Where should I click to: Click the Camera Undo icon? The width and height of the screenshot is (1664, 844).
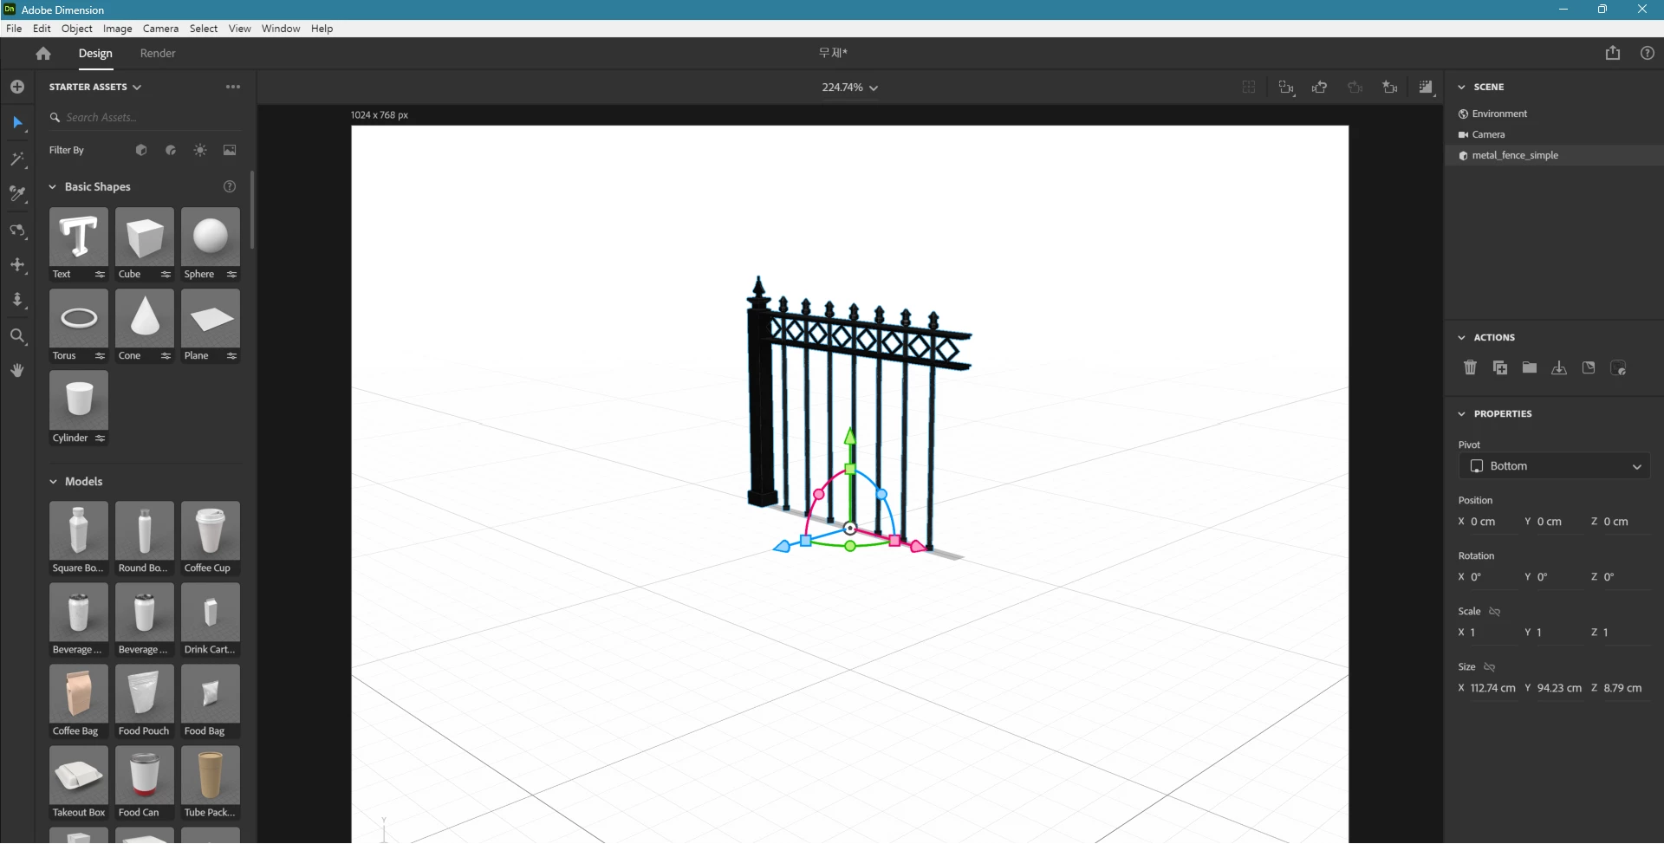tap(1320, 88)
